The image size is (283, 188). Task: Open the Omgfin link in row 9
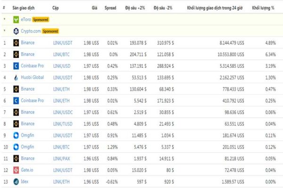point(27,135)
